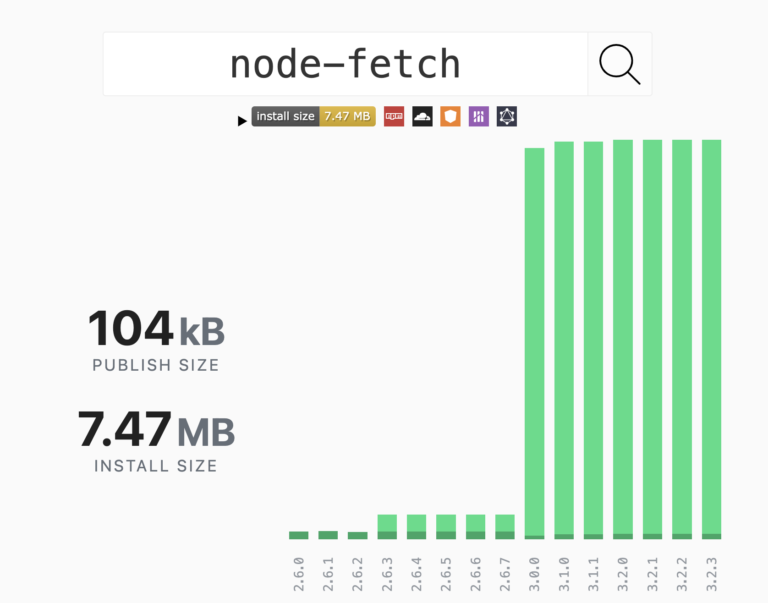Viewport: 768px width, 603px height.
Task: Toggle the bar for version 3.1.1
Action: point(593,339)
